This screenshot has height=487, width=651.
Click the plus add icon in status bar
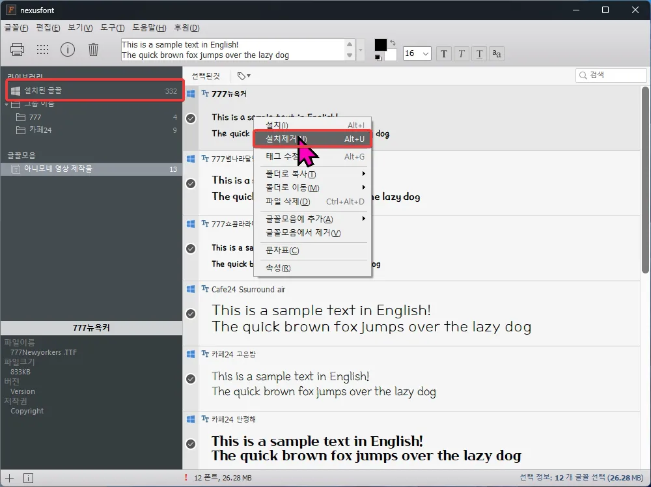(x=9, y=478)
